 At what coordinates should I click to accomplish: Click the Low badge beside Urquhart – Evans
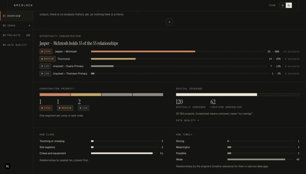(45, 66)
